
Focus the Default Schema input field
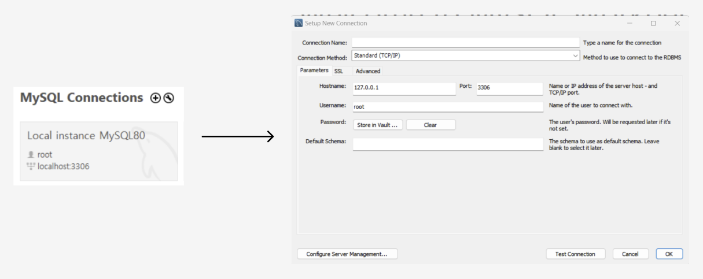click(x=448, y=144)
